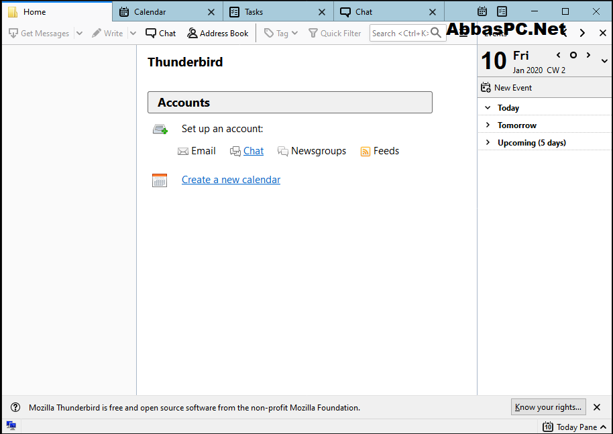Open Chat from the toolbar
The height and width of the screenshot is (434, 613).
[x=161, y=34]
